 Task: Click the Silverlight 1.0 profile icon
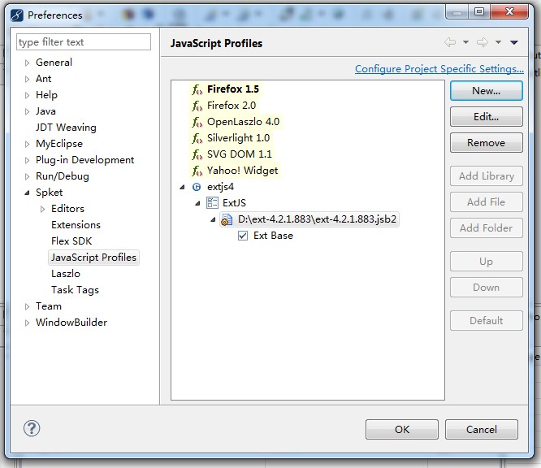[x=197, y=138]
